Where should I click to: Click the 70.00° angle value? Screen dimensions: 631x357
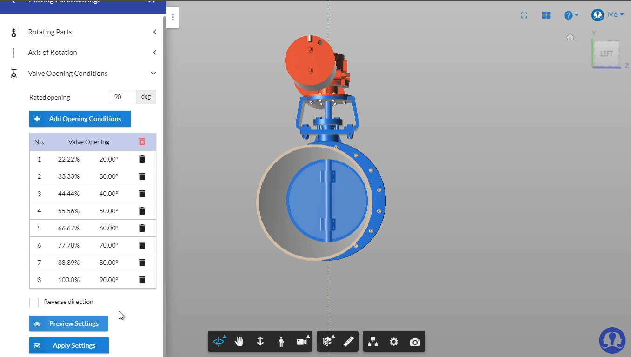click(x=109, y=245)
